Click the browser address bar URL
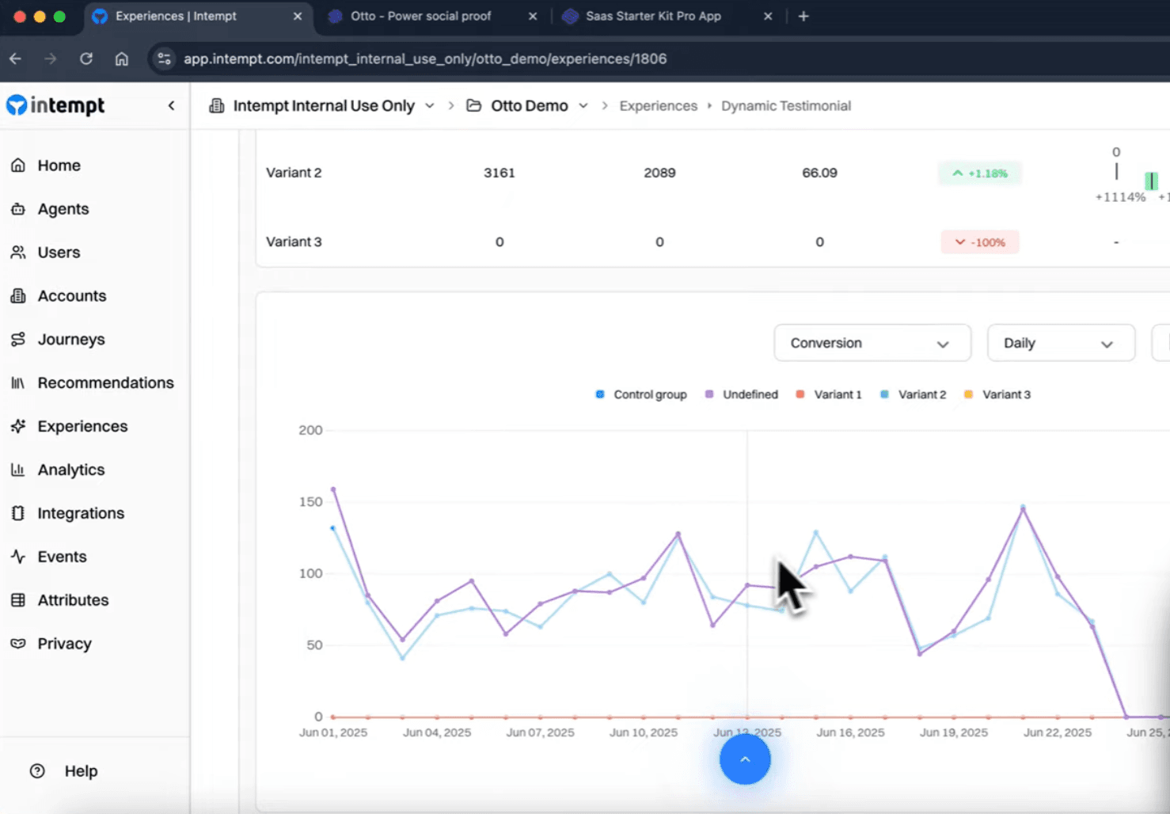Image resolution: width=1170 pixels, height=814 pixels. coord(425,59)
